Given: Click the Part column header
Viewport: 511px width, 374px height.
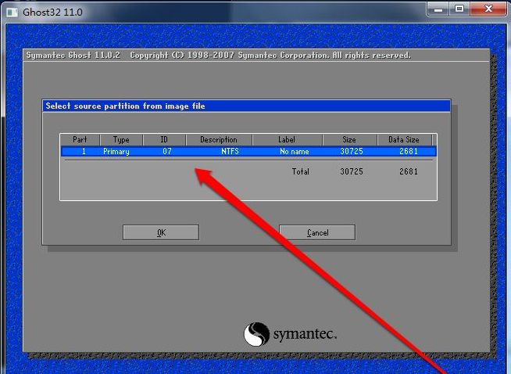Looking at the screenshot, I should 80,140.
